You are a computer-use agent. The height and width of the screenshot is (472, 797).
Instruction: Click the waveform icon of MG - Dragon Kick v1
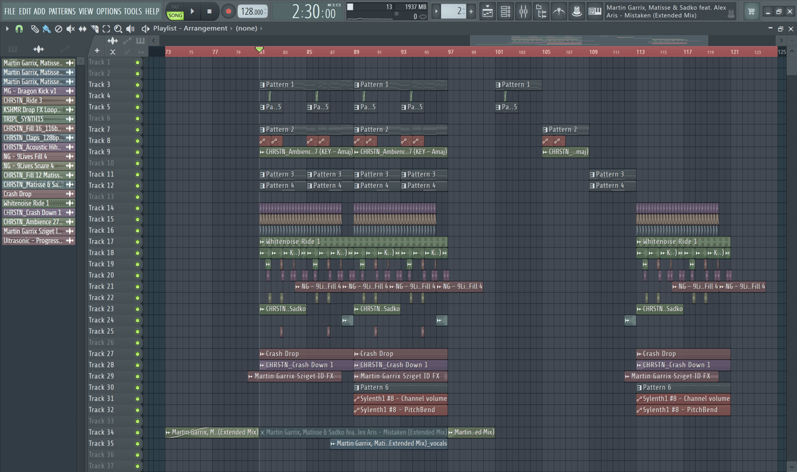[70, 91]
